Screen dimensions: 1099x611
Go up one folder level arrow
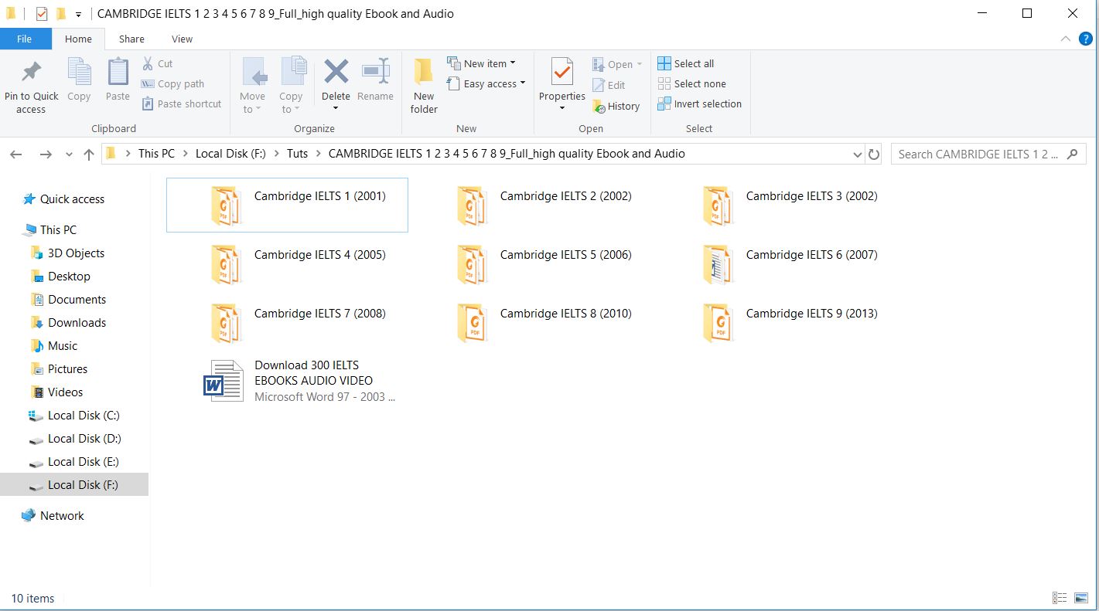(89, 154)
